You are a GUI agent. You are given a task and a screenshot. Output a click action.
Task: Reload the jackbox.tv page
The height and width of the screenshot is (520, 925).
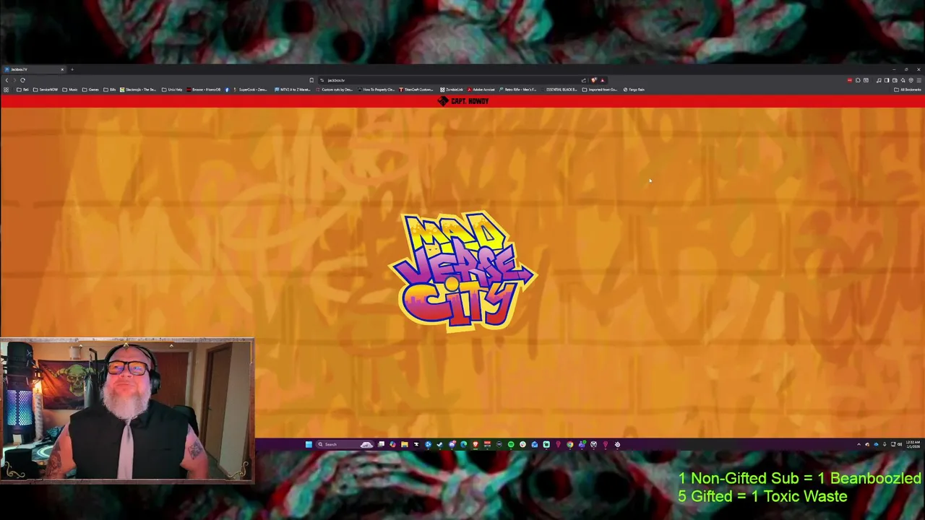[22, 80]
